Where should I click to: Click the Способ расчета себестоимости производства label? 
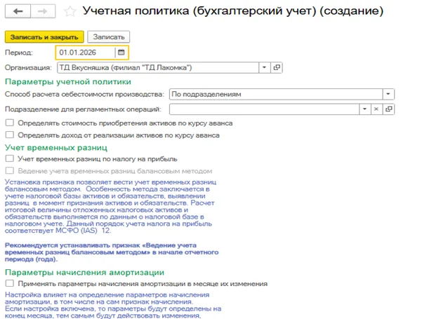pyautogui.click(x=84, y=94)
